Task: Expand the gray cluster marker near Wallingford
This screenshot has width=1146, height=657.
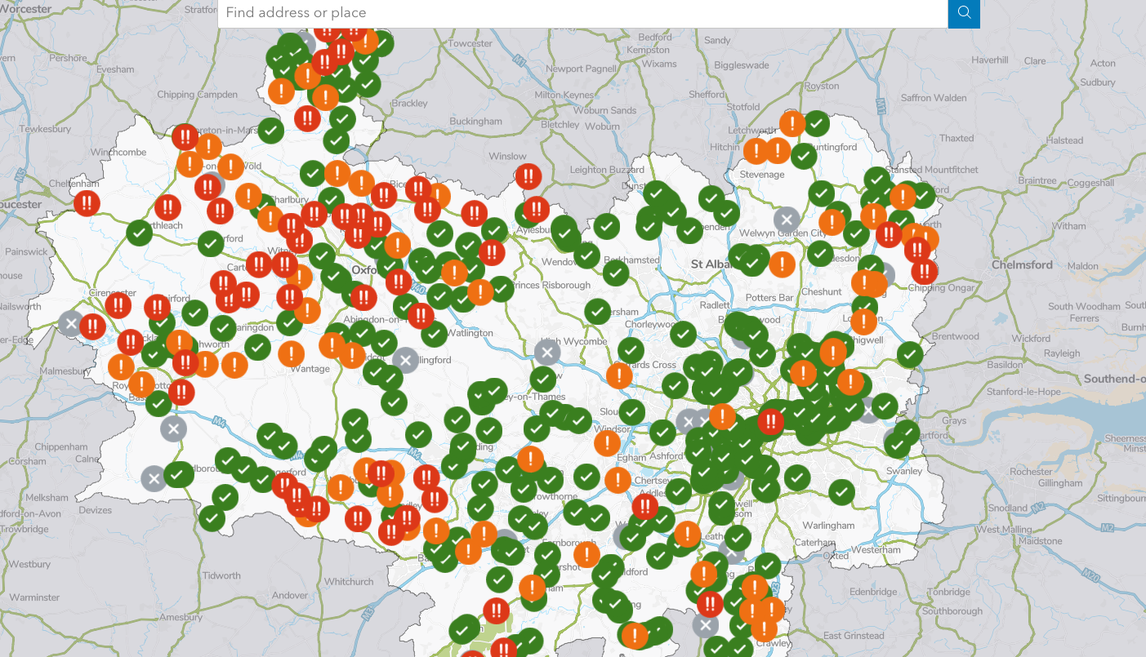Action: tap(405, 360)
